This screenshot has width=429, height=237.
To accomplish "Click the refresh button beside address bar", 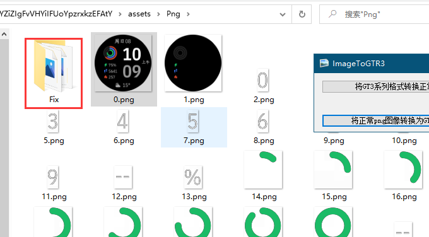I will tap(302, 14).
